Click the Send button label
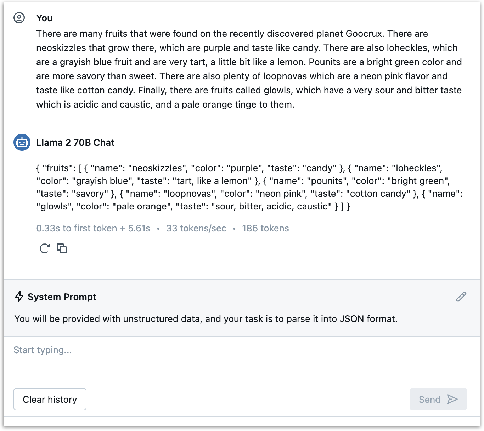 pyautogui.click(x=429, y=400)
